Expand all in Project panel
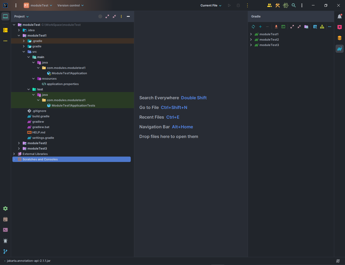Image resolution: width=345 pixels, height=265 pixels. point(107,16)
